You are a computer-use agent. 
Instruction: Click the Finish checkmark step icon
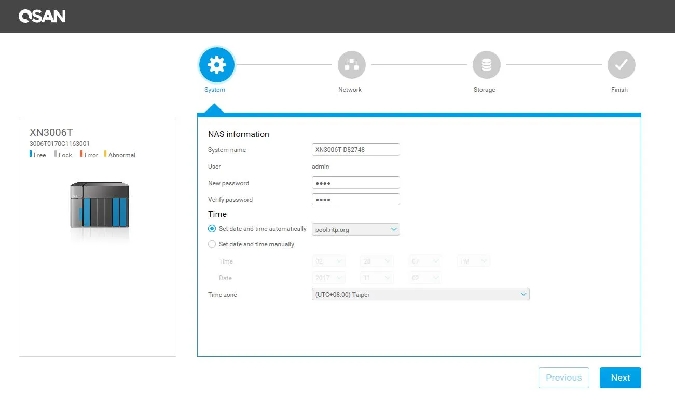coord(622,65)
